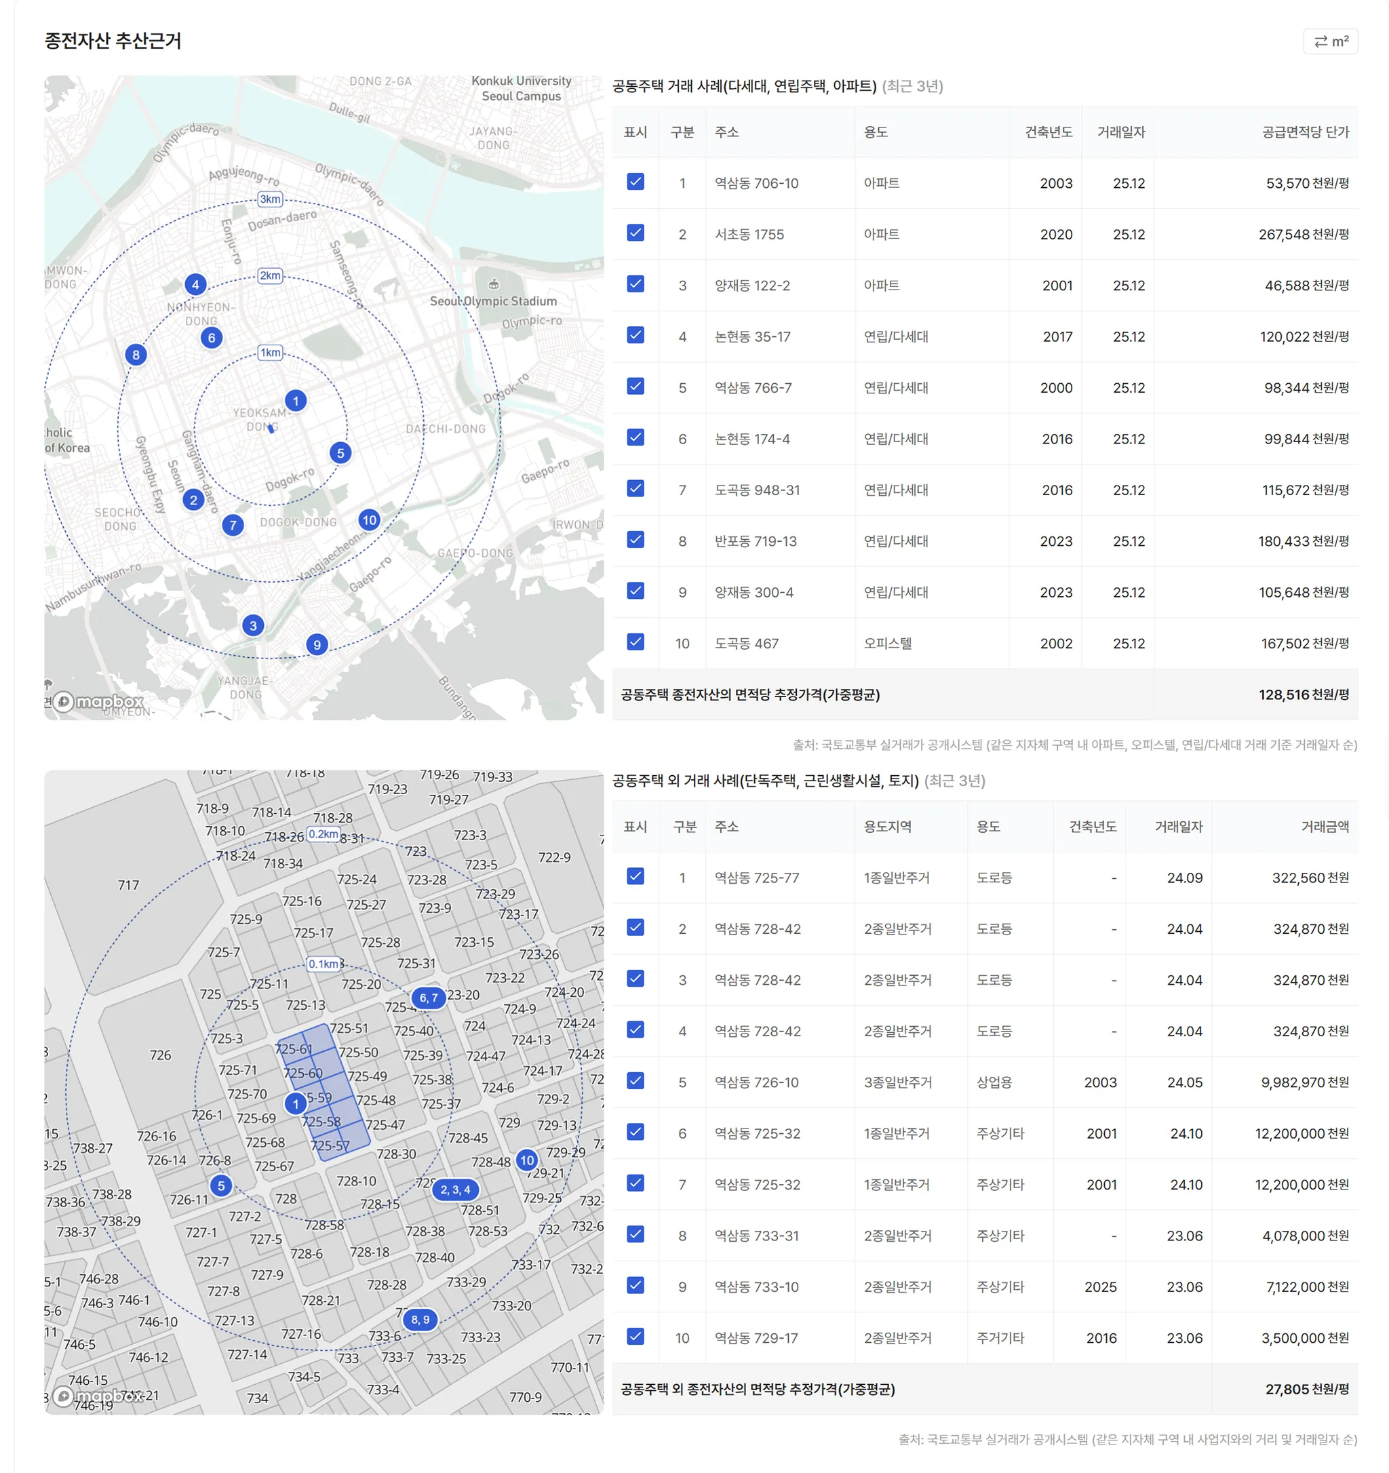Screen dimensions: 1389x1473
Task: Uncheck the 역삼동 726-10 transaction checkbox
Action: [x=635, y=1081]
